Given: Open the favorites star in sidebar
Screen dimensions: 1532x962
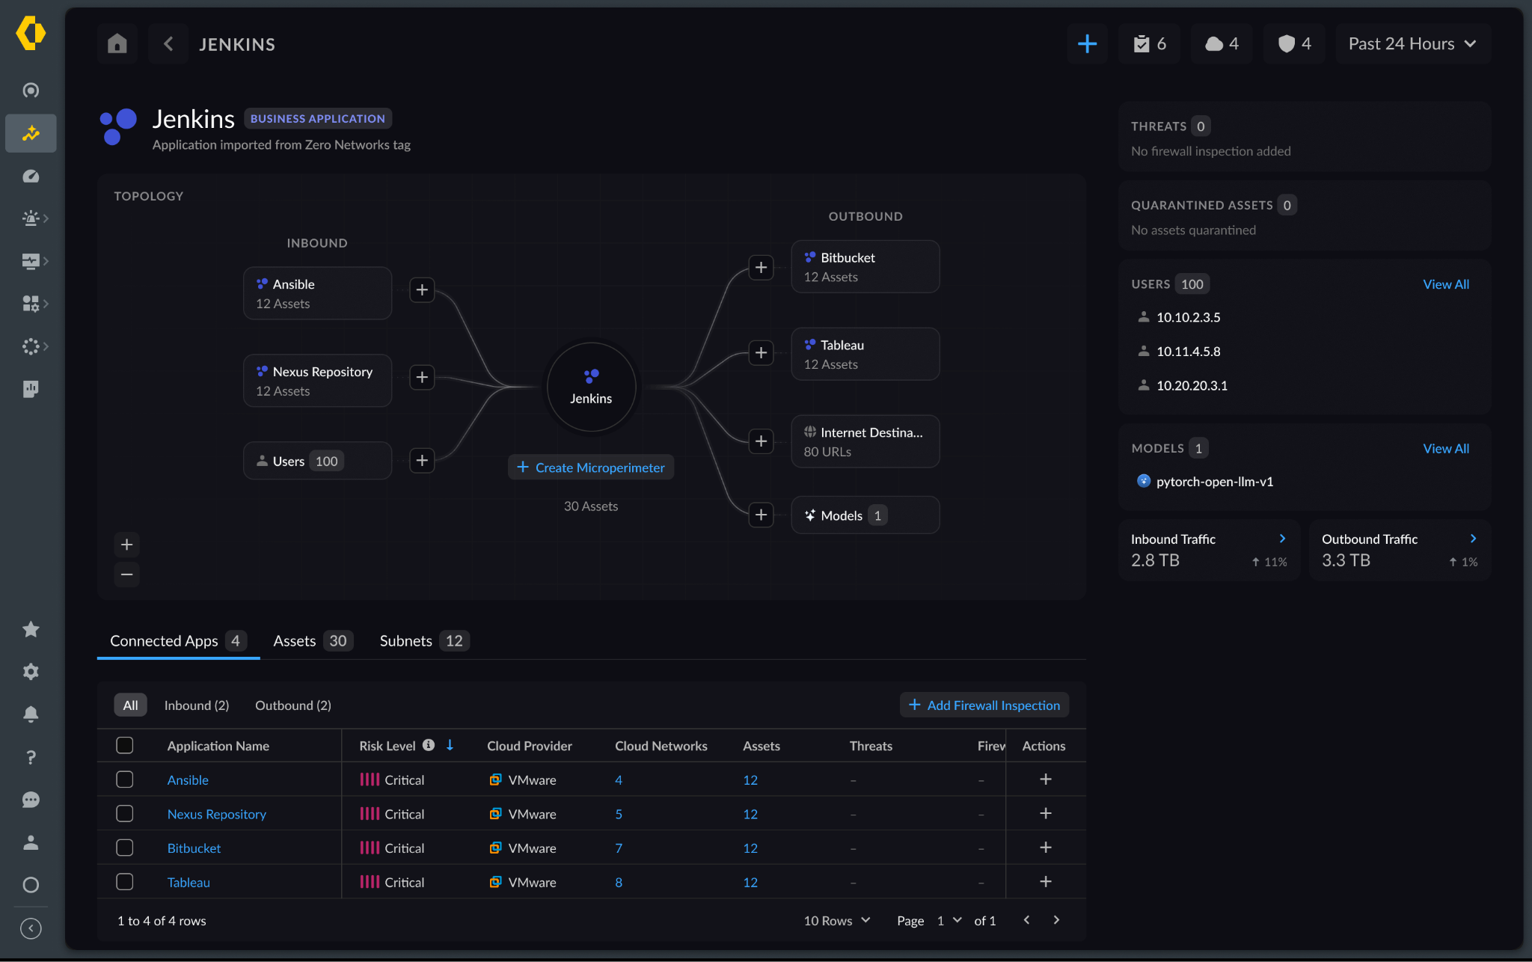Looking at the screenshot, I should point(31,629).
